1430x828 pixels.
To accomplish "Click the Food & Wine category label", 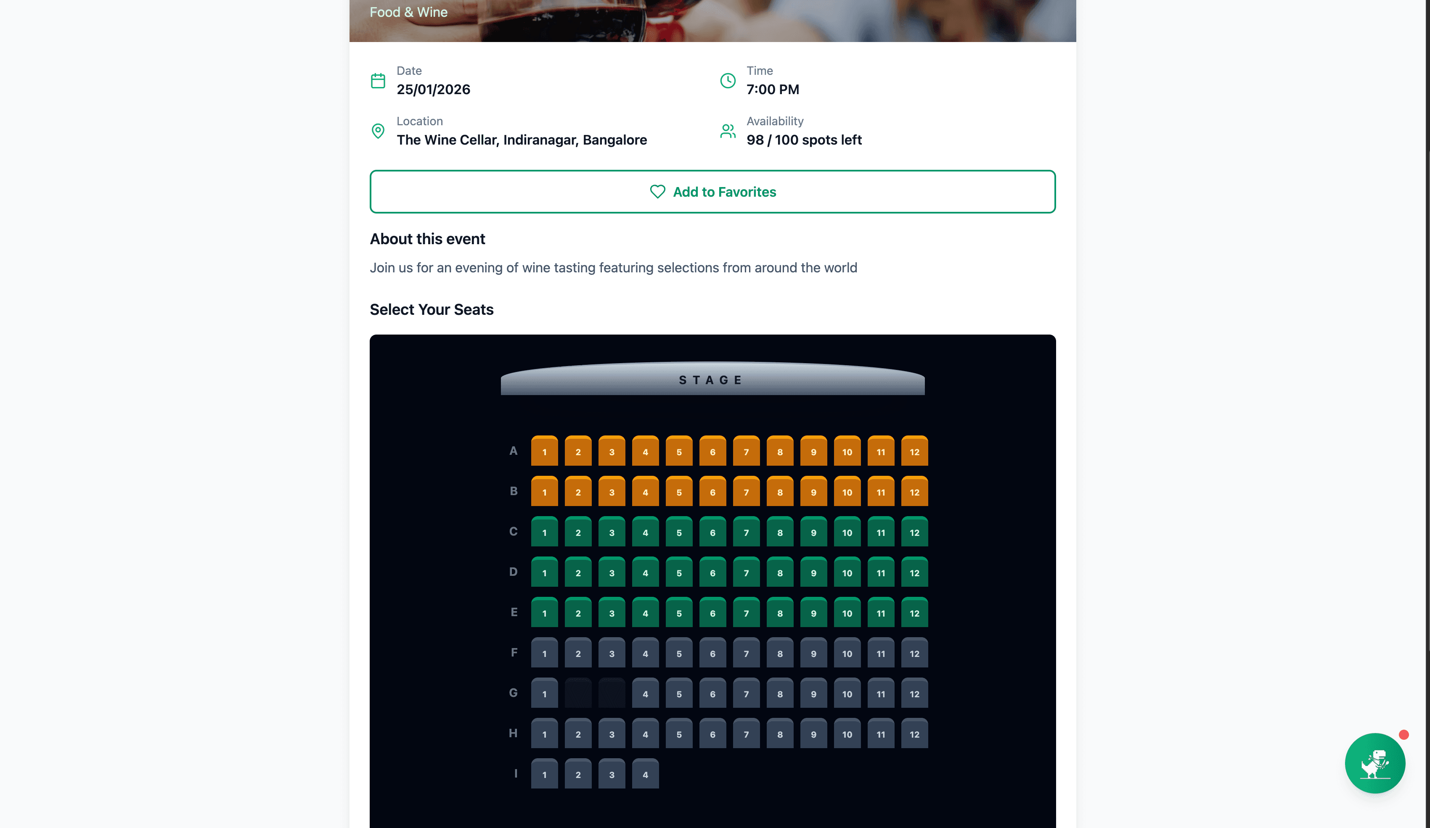I will [x=408, y=12].
